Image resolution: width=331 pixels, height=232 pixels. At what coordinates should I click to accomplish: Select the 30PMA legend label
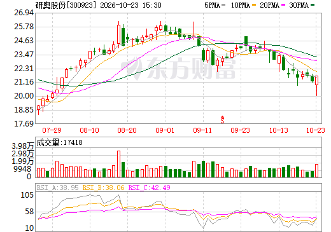(x=299, y=5)
